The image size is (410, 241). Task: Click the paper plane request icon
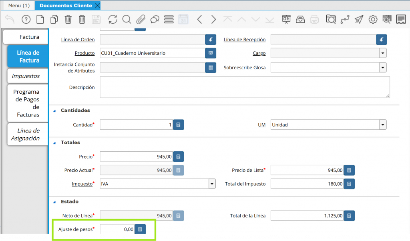point(359,19)
